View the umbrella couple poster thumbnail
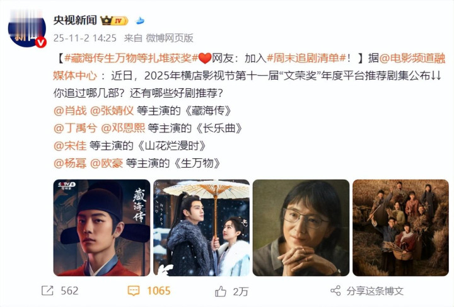Screen dimensions: 454x307 (202, 228)
